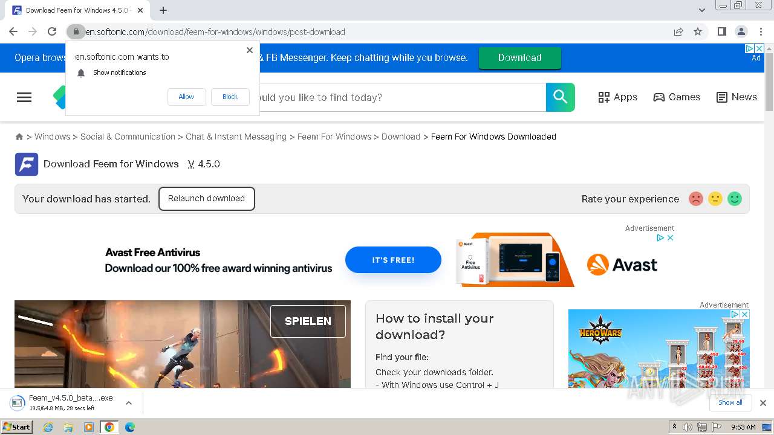Go to the home breadcrumb icon
The width and height of the screenshot is (774, 435).
point(19,137)
